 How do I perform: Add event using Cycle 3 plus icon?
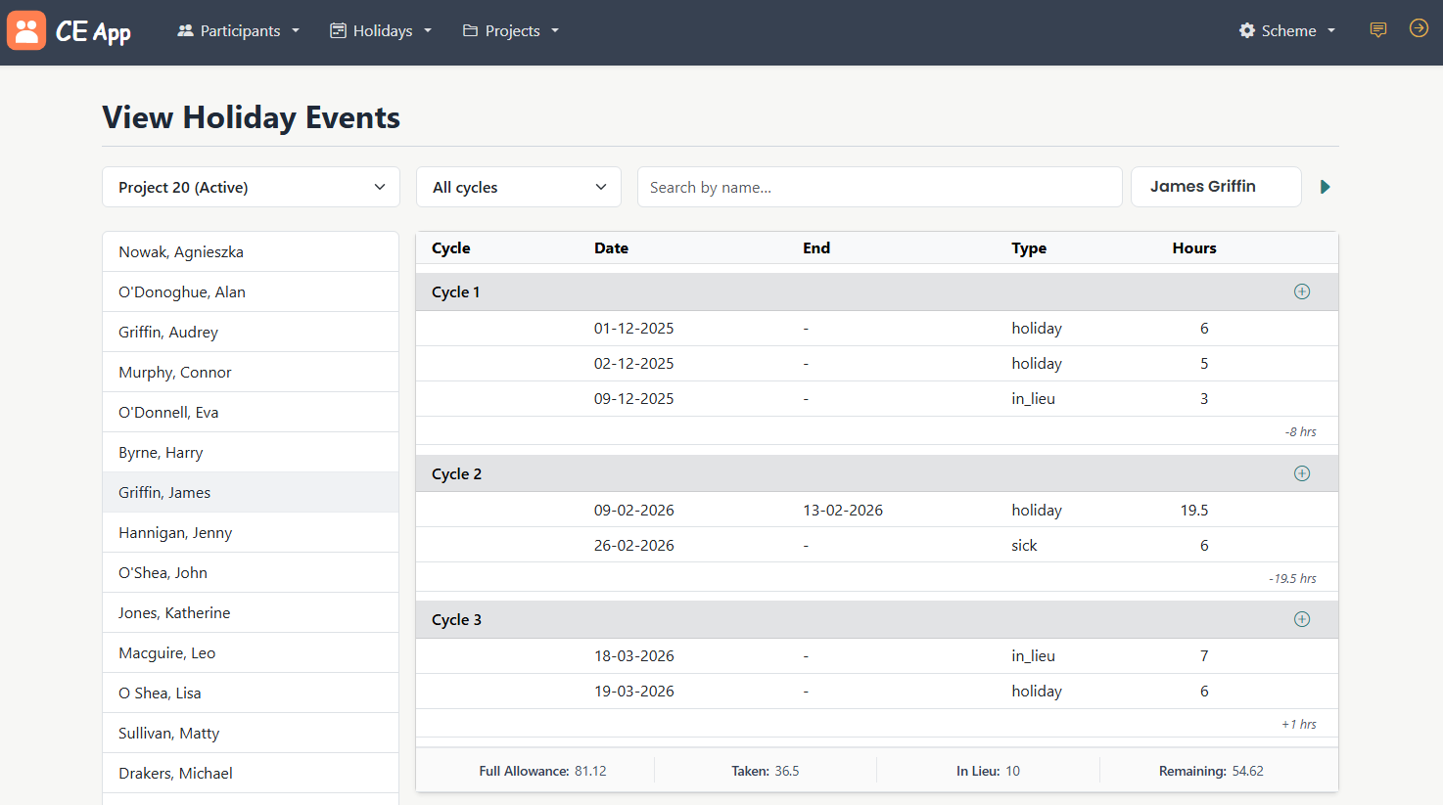pyautogui.click(x=1301, y=619)
